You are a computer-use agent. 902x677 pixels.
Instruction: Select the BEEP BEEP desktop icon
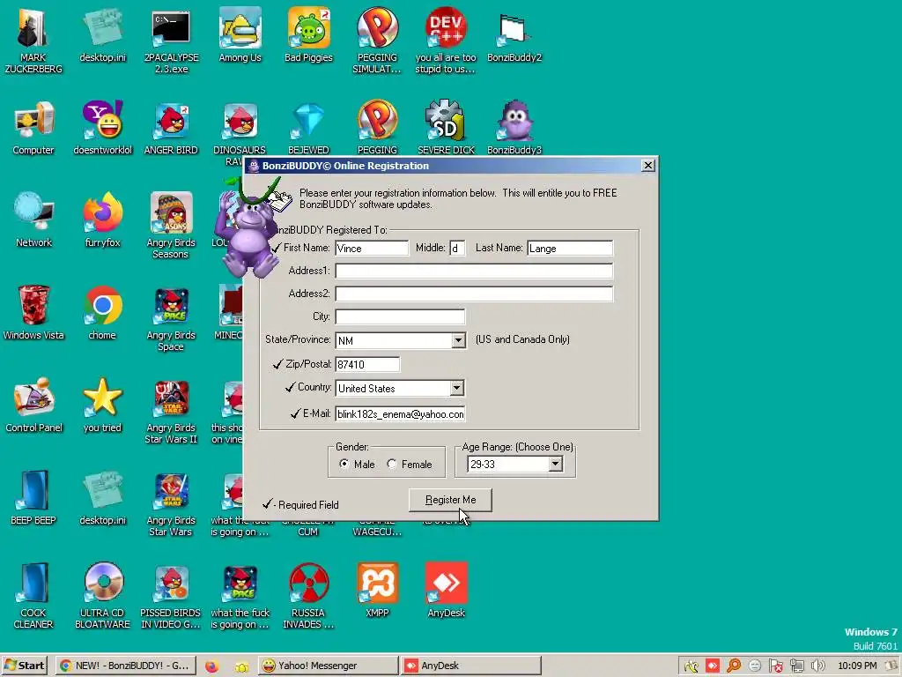pyautogui.click(x=33, y=497)
